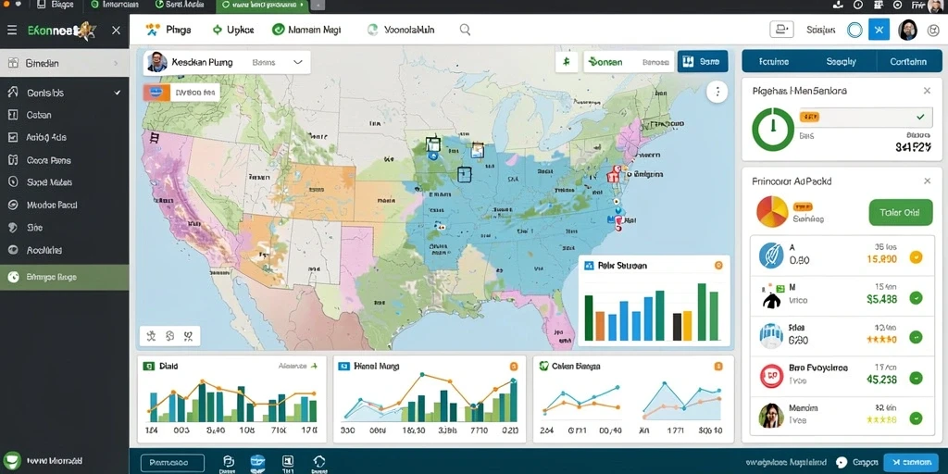Switch to the Seaglay tab

pos(841,62)
